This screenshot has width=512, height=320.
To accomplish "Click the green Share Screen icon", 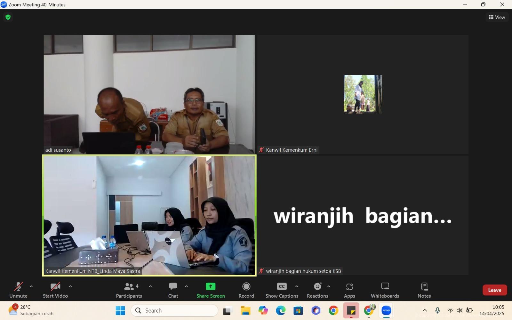I will click(x=211, y=286).
